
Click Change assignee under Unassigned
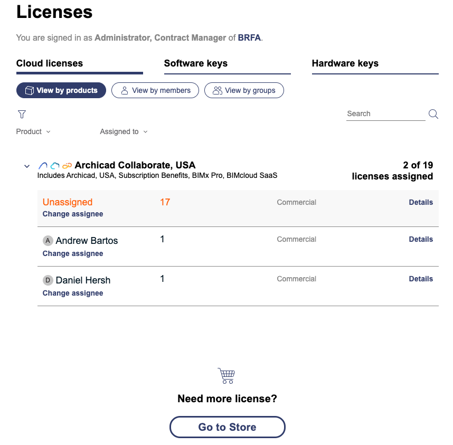coord(73,214)
